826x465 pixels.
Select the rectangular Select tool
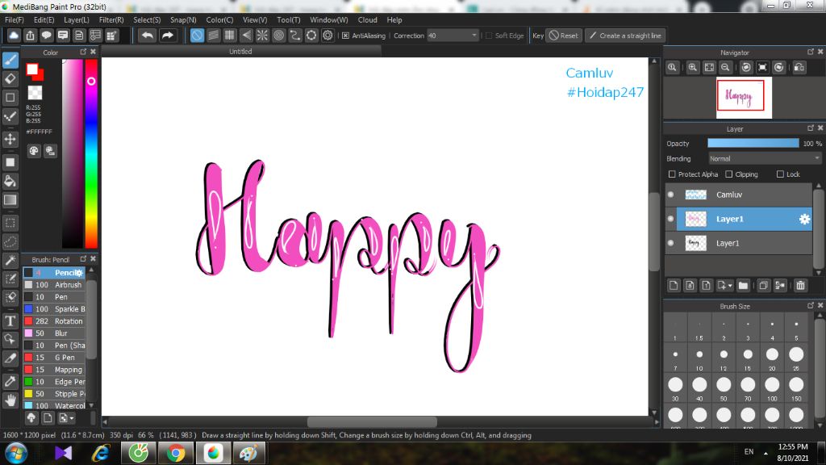10,223
